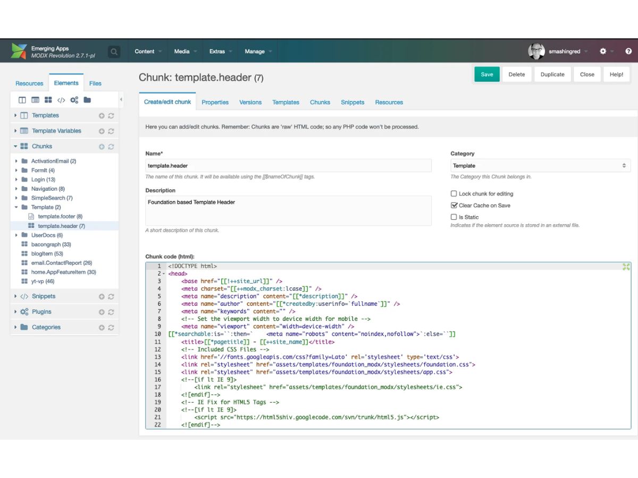Refresh the Categories tree node
This screenshot has width=638, height=478.
(x=111, y=328)
